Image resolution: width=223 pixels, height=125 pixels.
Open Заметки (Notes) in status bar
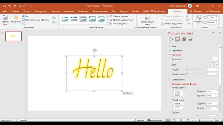[x=139, y=120]
